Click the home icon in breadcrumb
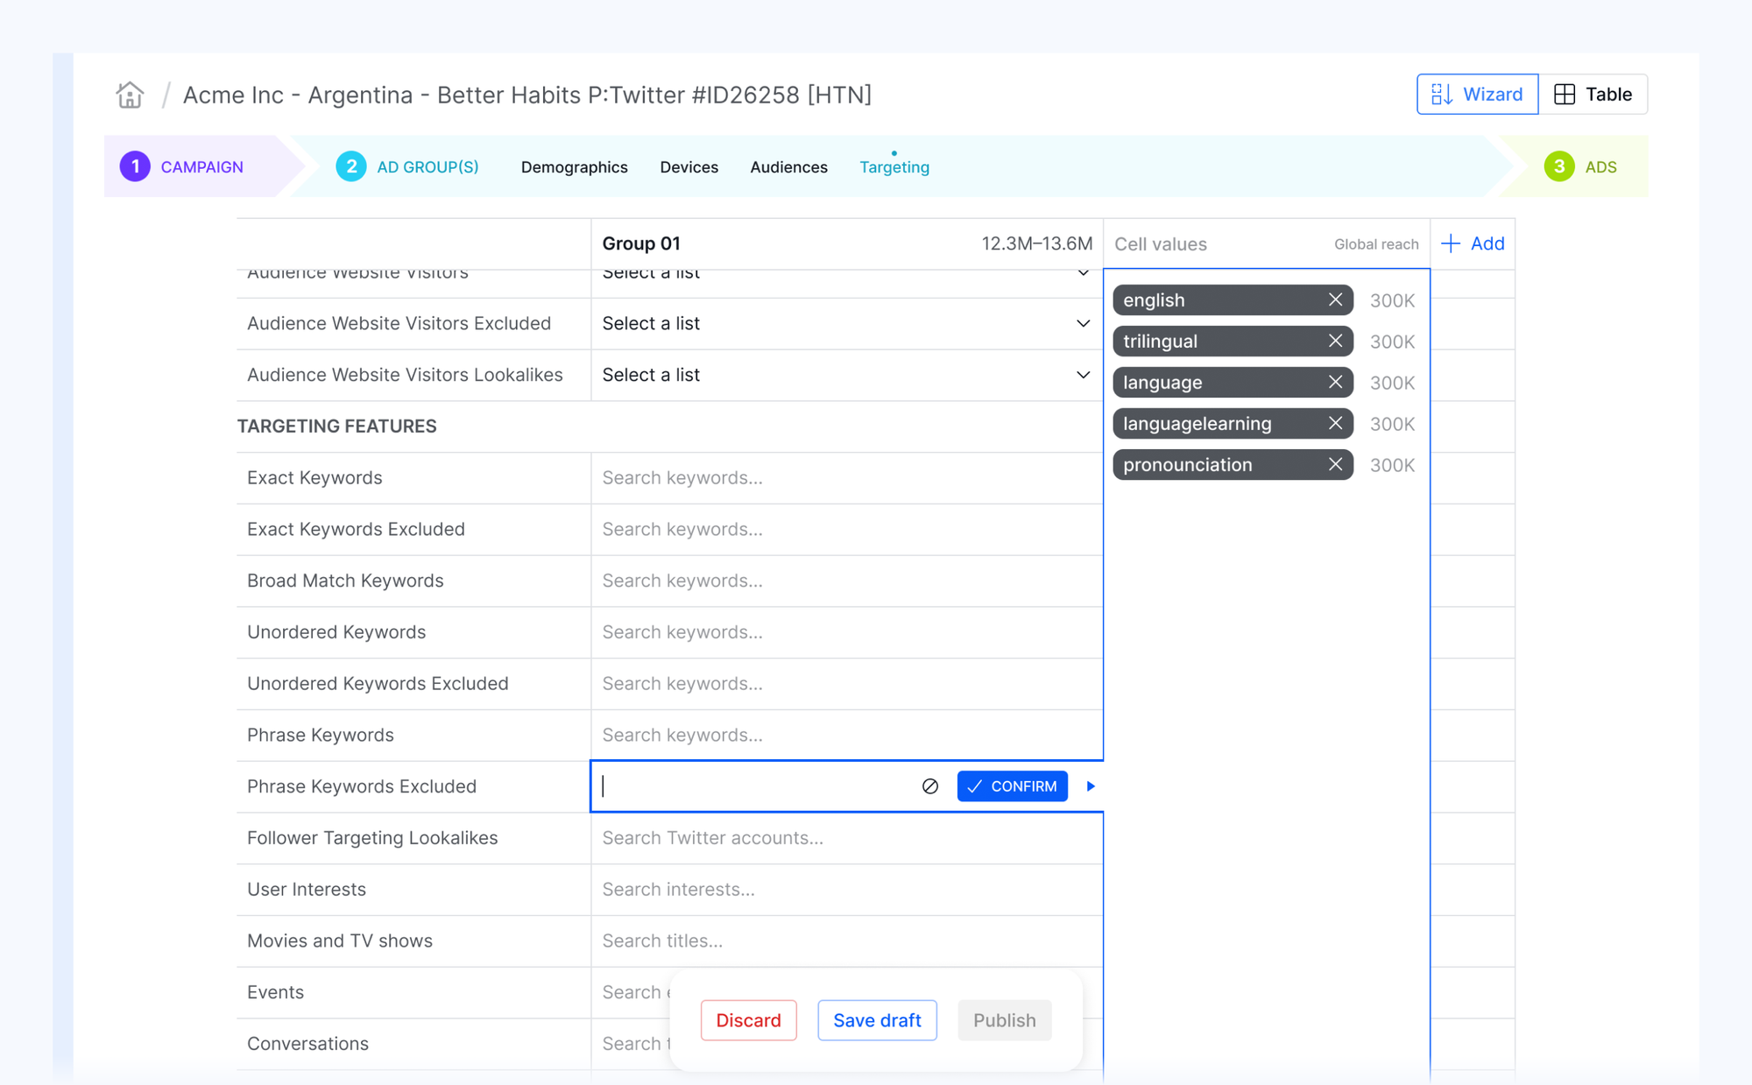The height and width of the screenshot is (1085, 1752). (130, 95)
